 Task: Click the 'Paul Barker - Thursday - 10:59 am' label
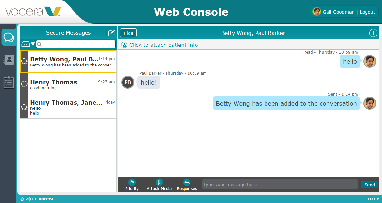pyautogui.click(x=173, y=73)
